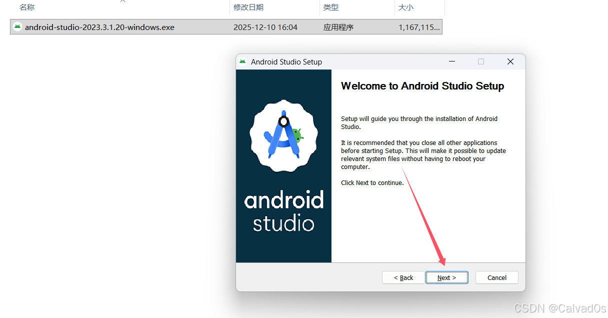Click the Back button in setup
This screenshot has width=608, height=318.
point(403,277)
